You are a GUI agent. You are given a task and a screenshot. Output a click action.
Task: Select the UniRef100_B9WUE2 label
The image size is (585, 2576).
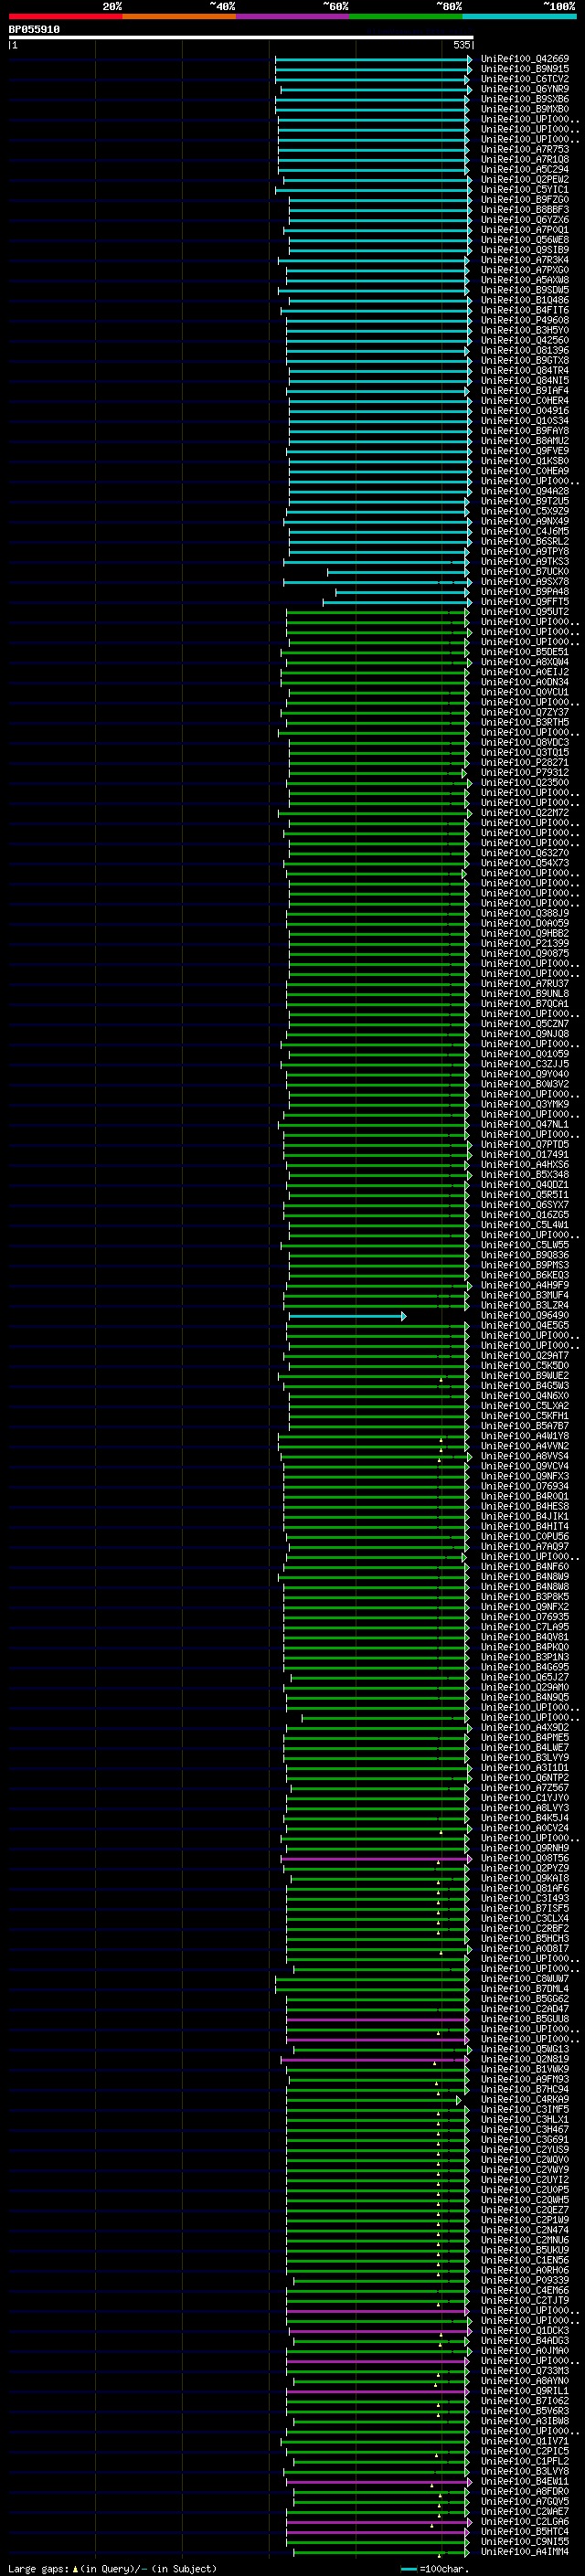[x=524, y=1377]
